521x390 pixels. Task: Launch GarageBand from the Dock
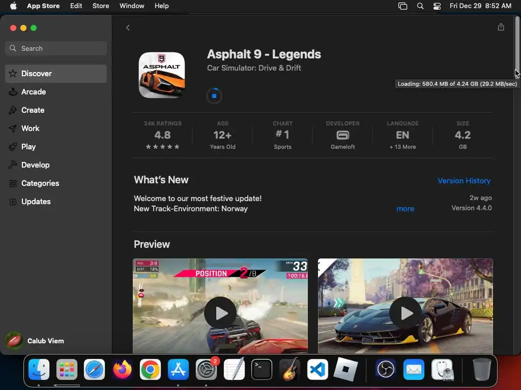pyautogui.click(x=290, y=370)
